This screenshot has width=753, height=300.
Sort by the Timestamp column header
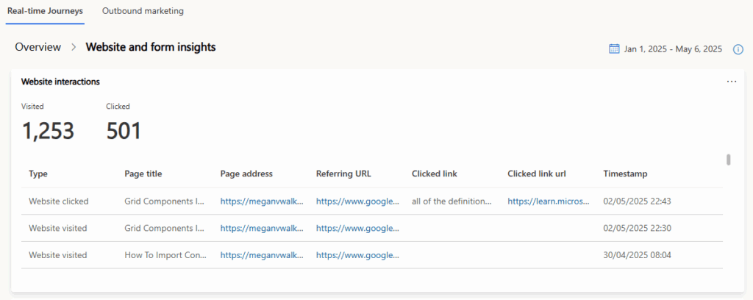[625, 174]
